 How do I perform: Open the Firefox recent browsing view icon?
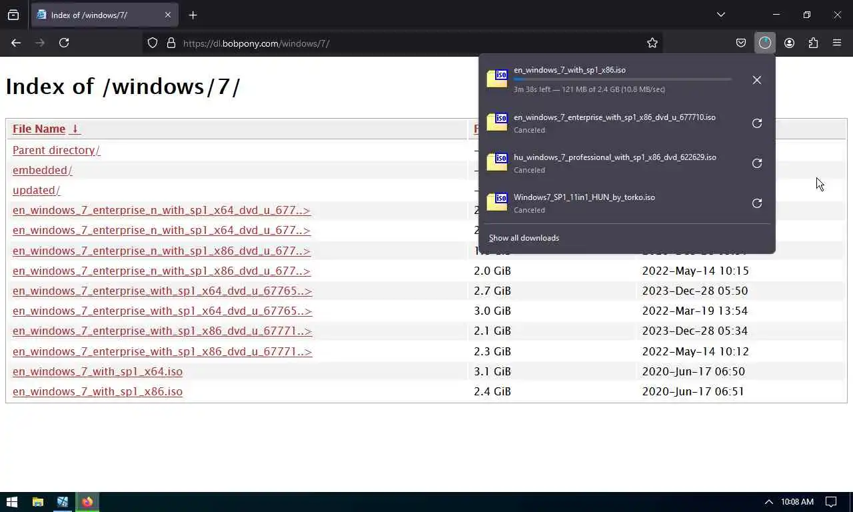coord(13,15)
